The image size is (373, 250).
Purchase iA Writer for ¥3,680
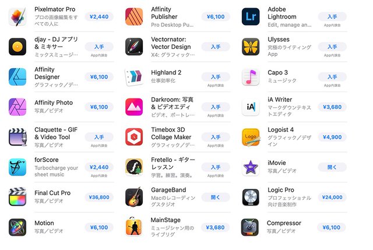[332, 107]
